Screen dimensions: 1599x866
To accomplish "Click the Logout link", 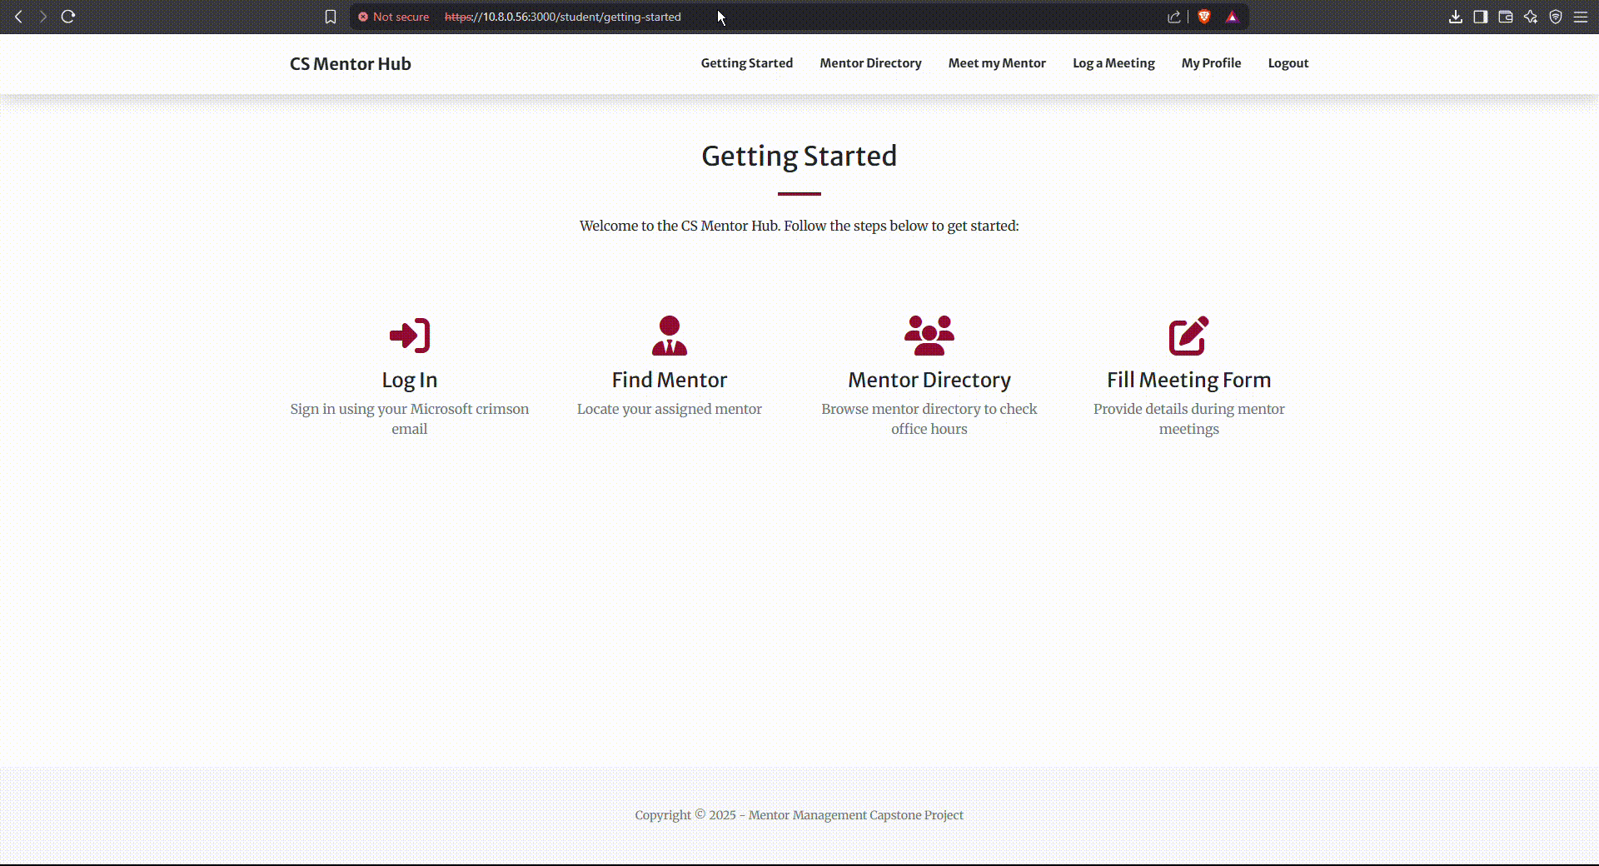I will pyautogui.click(x=1288, y=63).
